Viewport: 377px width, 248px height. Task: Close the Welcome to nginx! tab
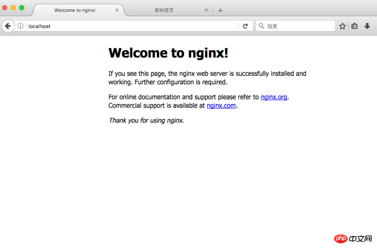tap(117, 10)
